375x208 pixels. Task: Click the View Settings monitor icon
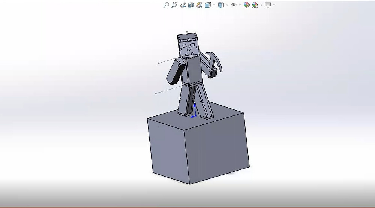coord(268,5)
